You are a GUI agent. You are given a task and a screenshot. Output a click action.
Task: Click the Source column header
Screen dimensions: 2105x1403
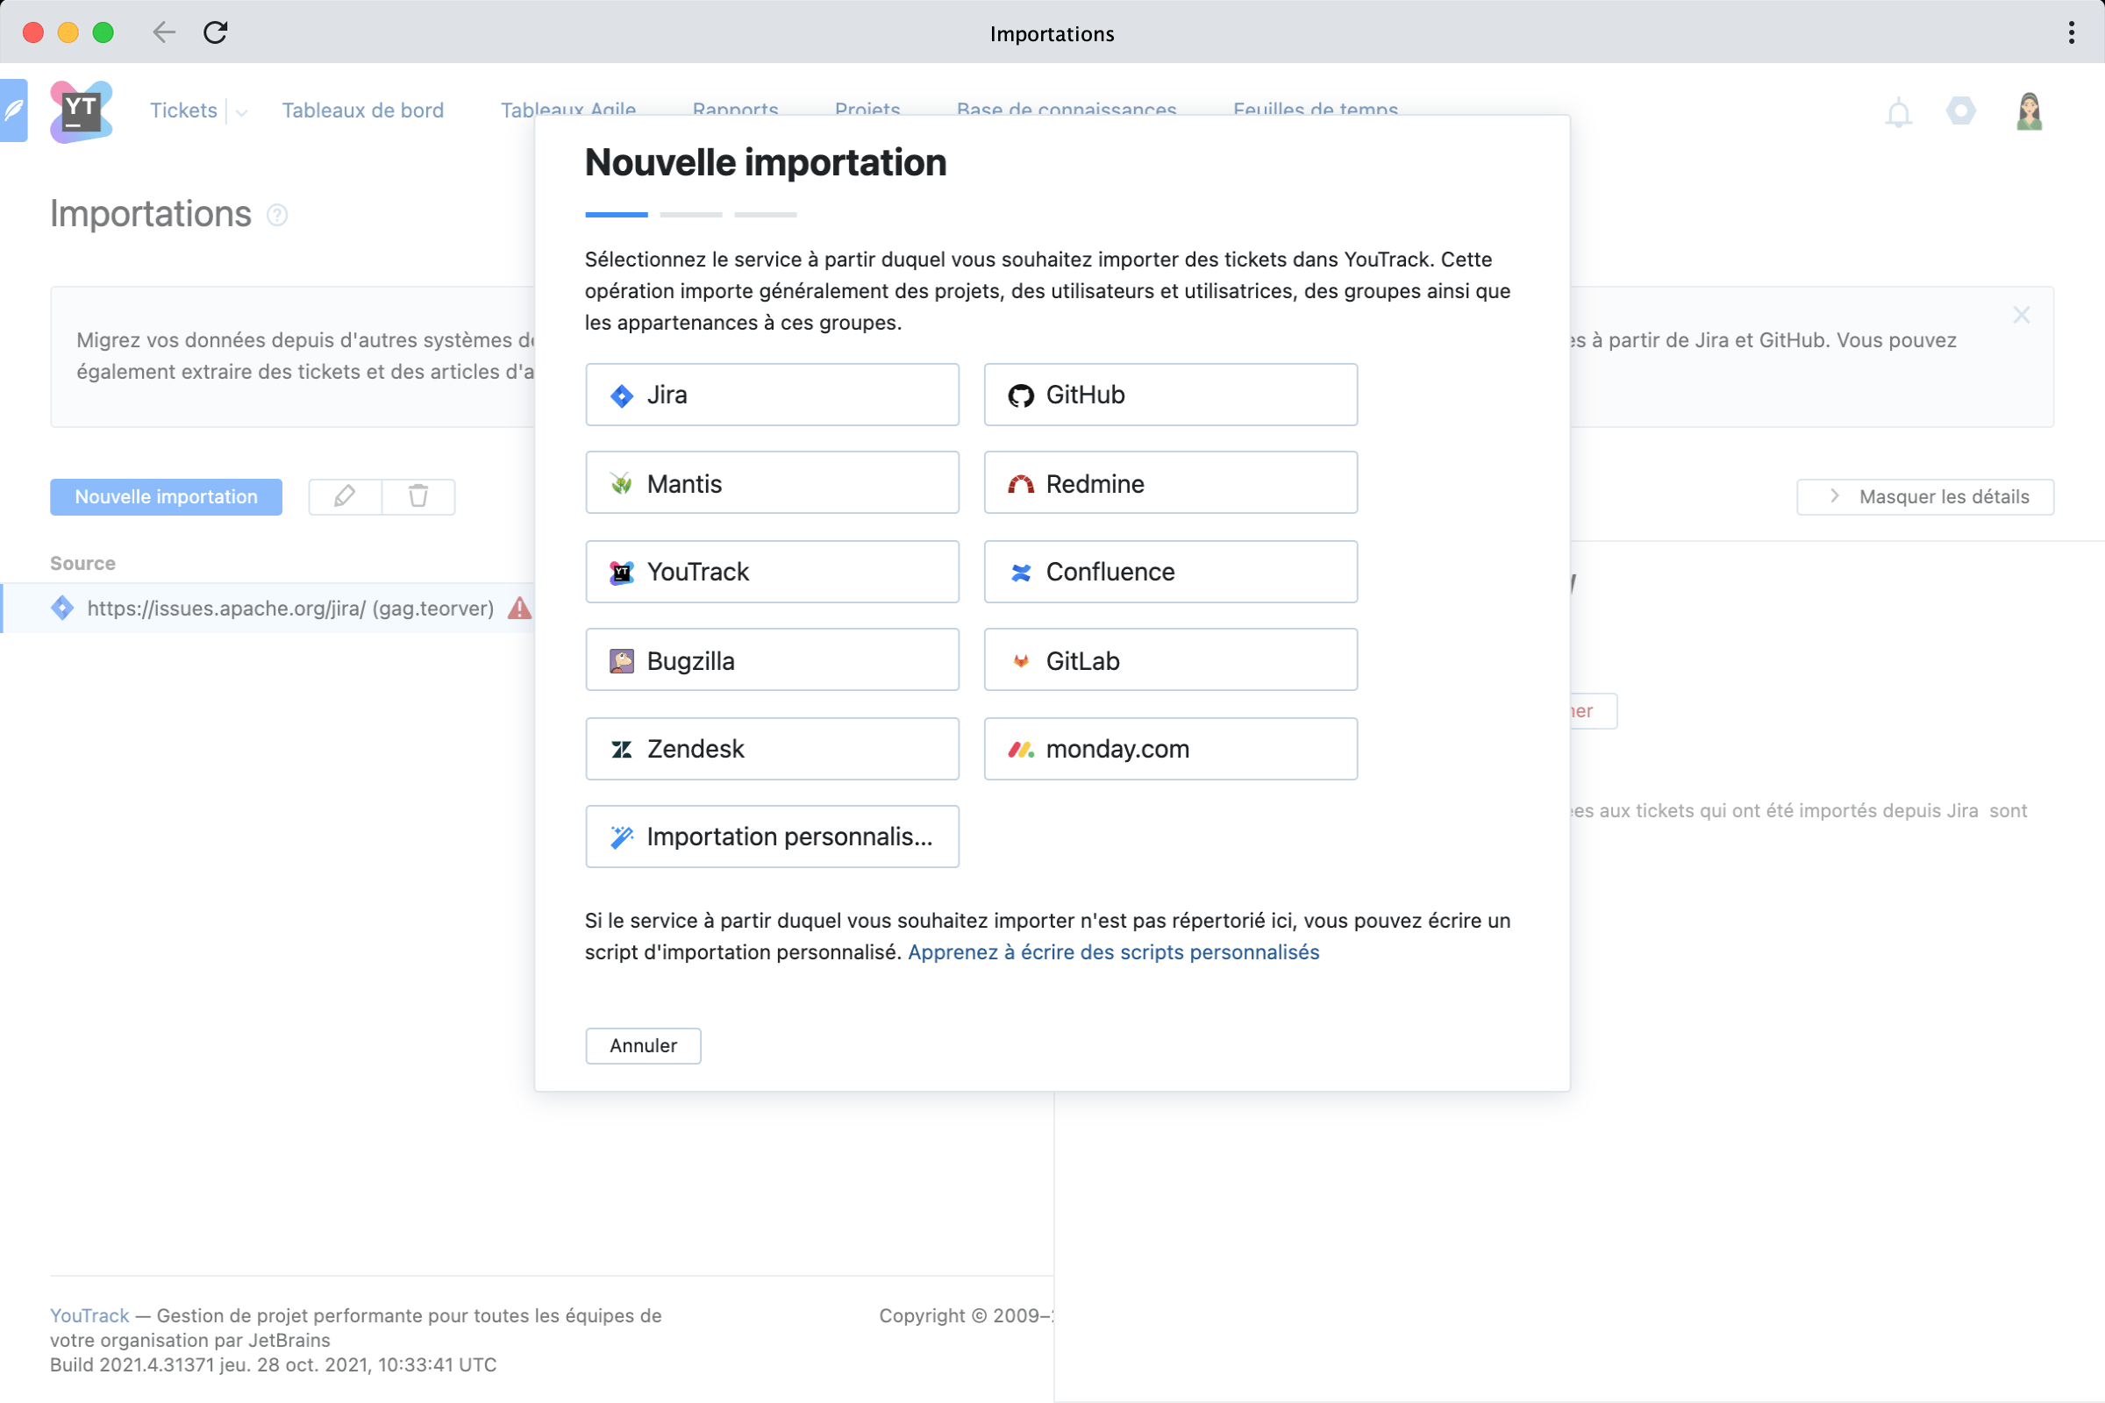pyautogui.click(x=82, y=563)
